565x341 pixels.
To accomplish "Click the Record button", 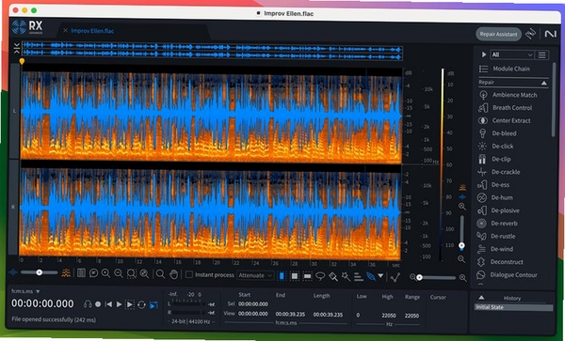I will click(x=98, y=304).
